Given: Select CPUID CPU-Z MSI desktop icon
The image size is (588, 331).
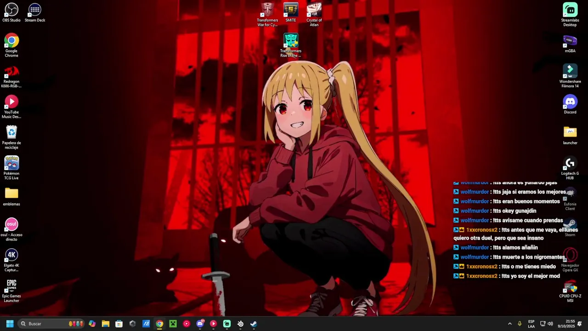Looking at the screenshot, I should [570, 291].
